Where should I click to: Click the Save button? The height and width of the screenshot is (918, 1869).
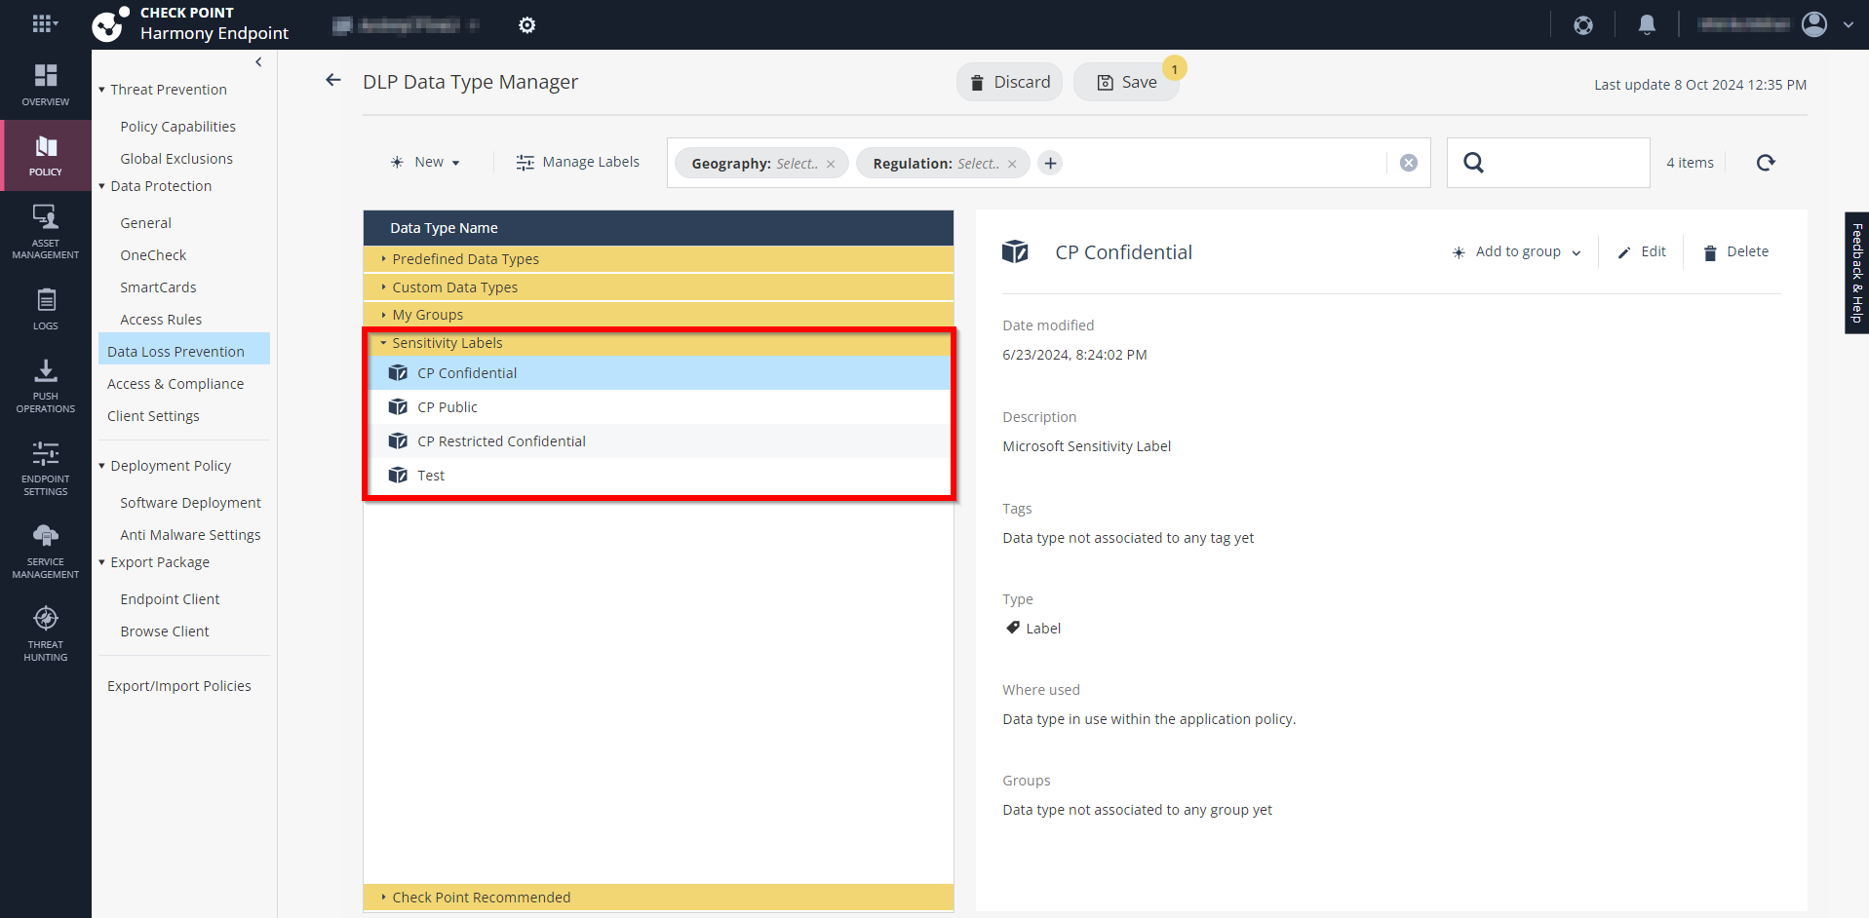pyautogui.click(x=1126, y=82)
